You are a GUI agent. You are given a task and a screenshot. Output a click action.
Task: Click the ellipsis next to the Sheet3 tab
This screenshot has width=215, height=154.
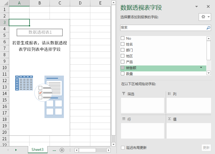[x=54, y=150]
